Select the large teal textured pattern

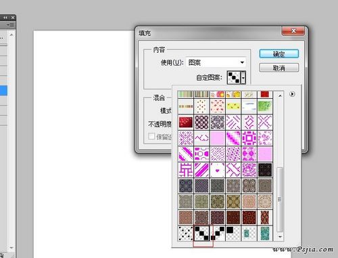pos(265,234)
